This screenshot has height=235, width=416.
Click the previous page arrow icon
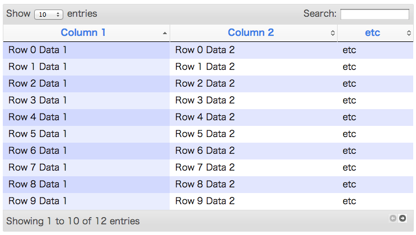point(393,218)
